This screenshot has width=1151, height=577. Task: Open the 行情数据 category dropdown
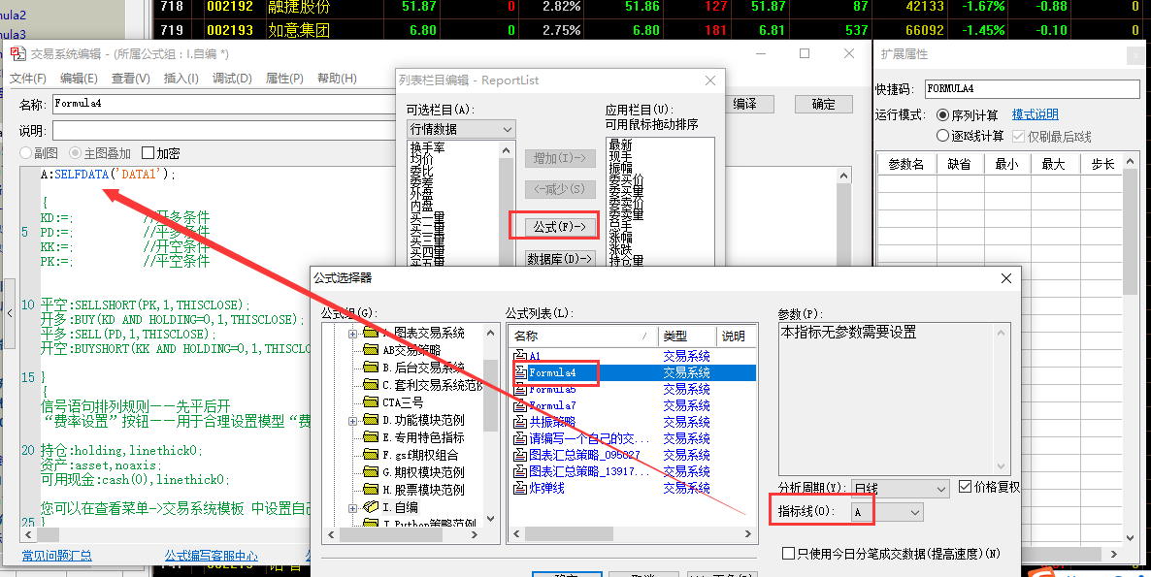pos(461,129)
